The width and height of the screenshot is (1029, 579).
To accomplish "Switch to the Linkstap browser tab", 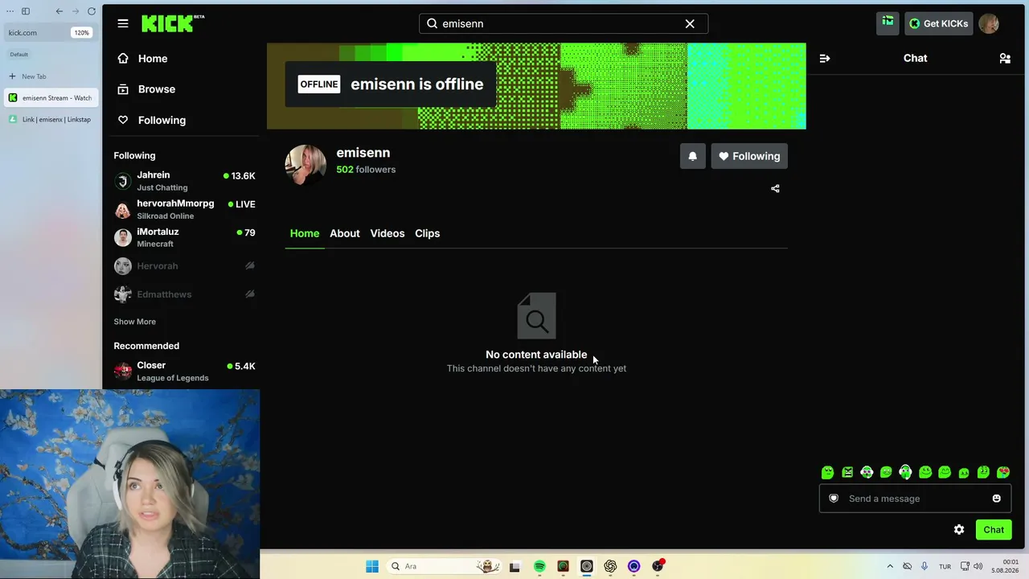I will pyautogui.click(x=50, y=120).
